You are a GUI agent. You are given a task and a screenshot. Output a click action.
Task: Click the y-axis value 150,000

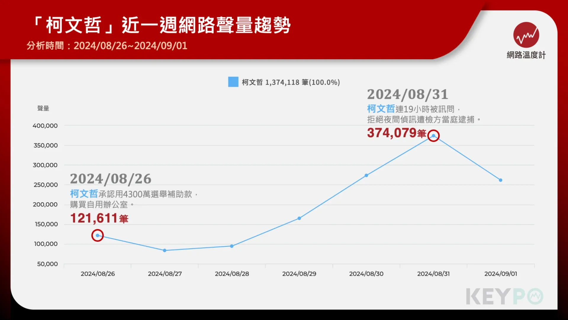point(46,224)
